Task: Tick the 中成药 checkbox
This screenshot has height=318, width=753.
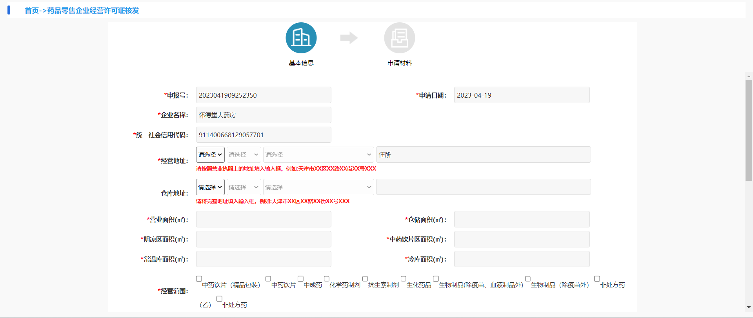Action: coord(300,279)
